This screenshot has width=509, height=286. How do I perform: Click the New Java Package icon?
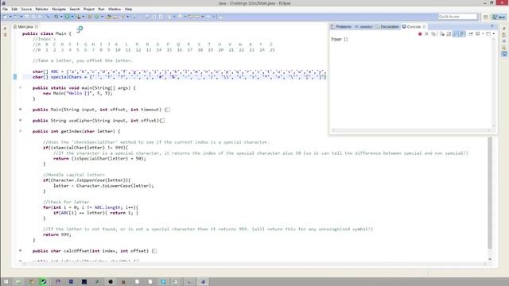tap(90, 17)
